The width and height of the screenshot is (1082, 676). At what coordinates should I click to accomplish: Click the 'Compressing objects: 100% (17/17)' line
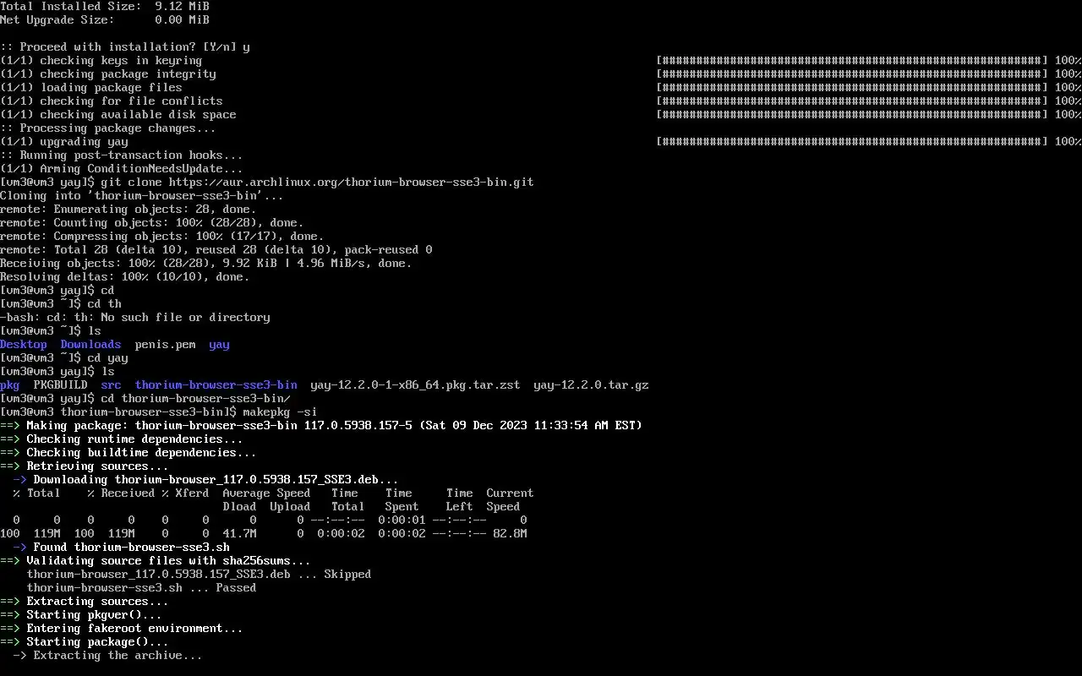(x=162, y=236)
